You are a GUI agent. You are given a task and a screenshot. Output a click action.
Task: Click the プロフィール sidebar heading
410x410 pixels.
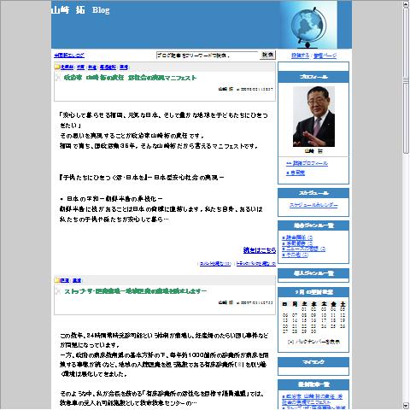[313, 77]
